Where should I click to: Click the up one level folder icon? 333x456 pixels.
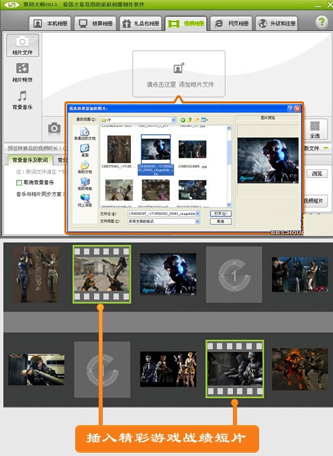point(189,120)
